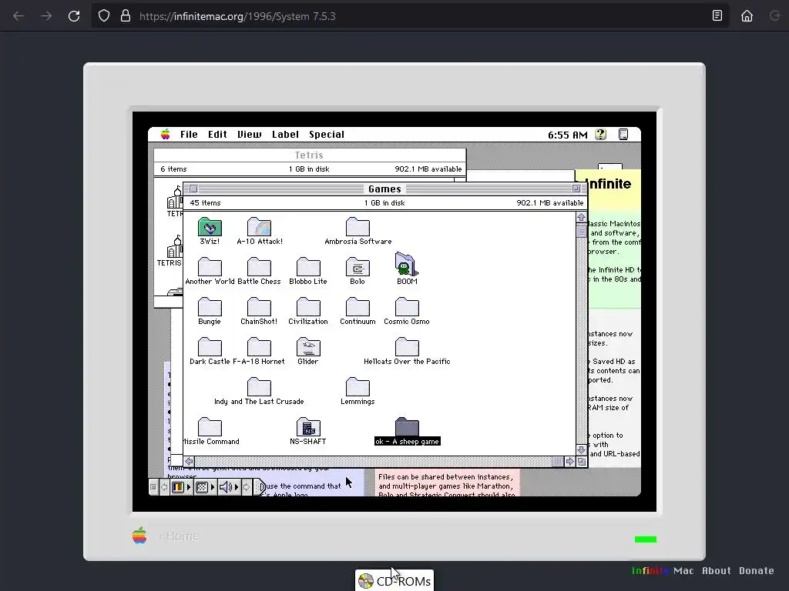Select the Bolo folder icon
Image resolution: width=789 pixels, height=591 pixels.
pos(358,267)
